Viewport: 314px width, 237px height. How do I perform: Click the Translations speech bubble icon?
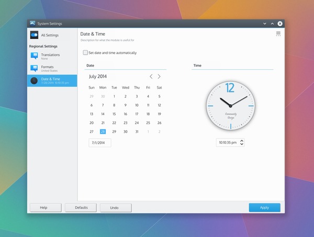tap(34, 56)
